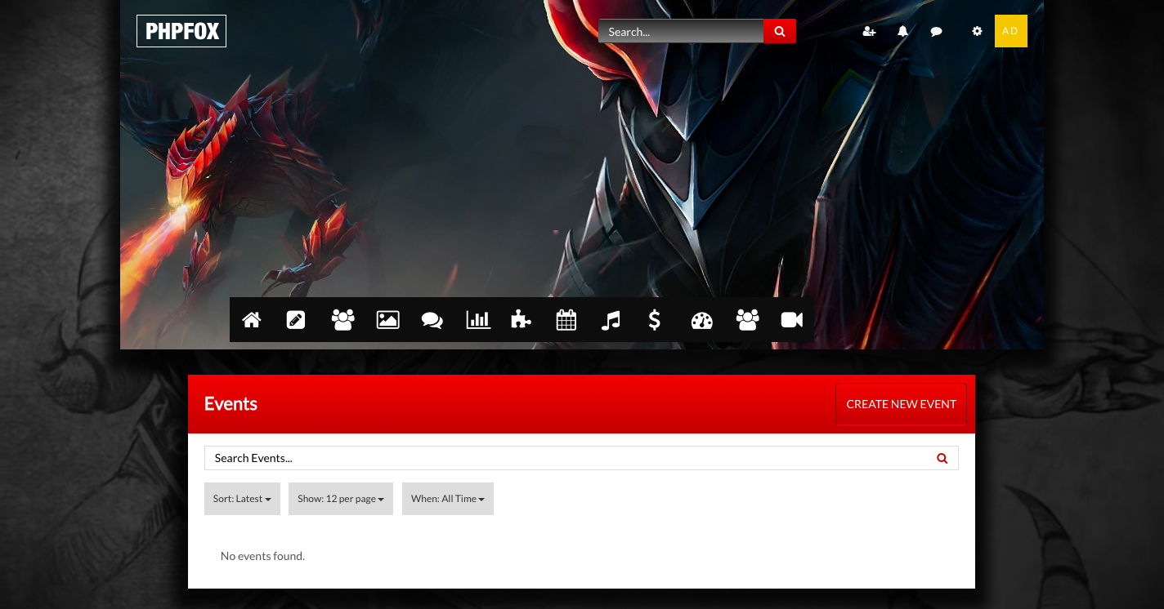Click the red search magnifier button
The height and width of the screenshot is (609, 1164).
780,31
